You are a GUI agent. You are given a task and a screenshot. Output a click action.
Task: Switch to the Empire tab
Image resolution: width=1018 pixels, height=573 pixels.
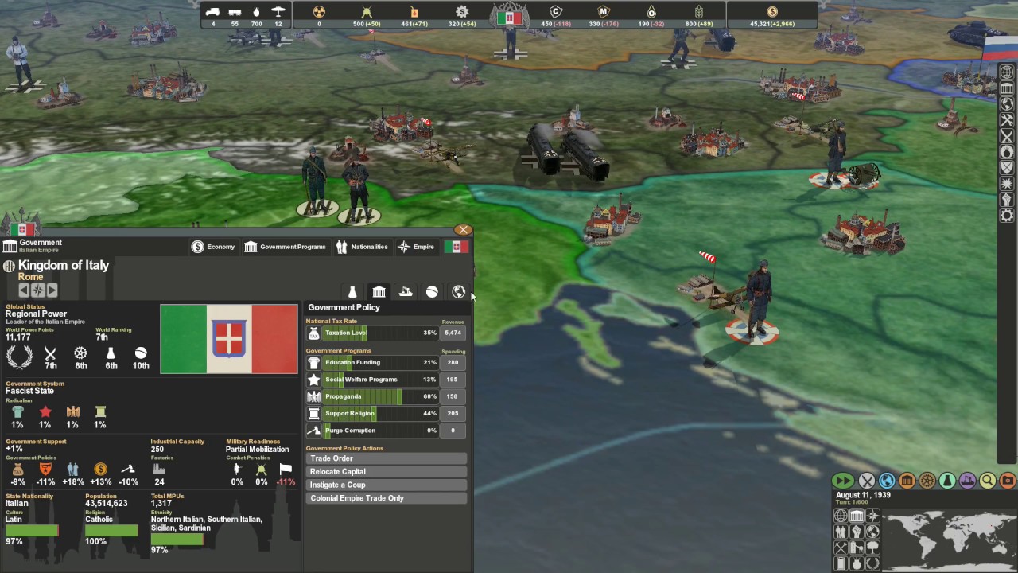tap(416, 247)
